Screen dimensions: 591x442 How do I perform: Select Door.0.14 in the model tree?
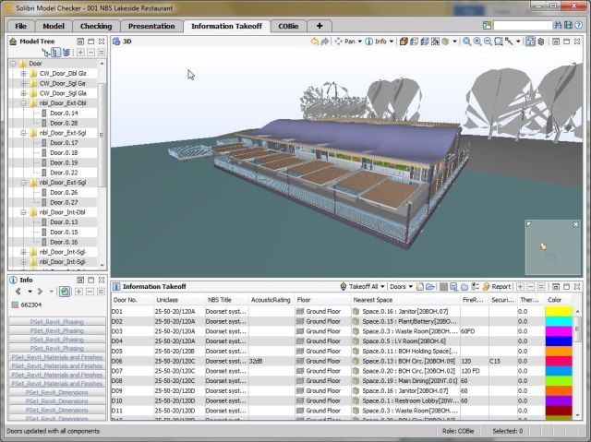click(x=64, y=113)
